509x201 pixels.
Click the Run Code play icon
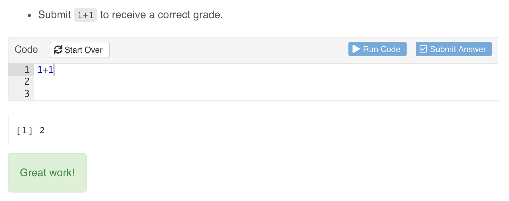tap(356, 49)
